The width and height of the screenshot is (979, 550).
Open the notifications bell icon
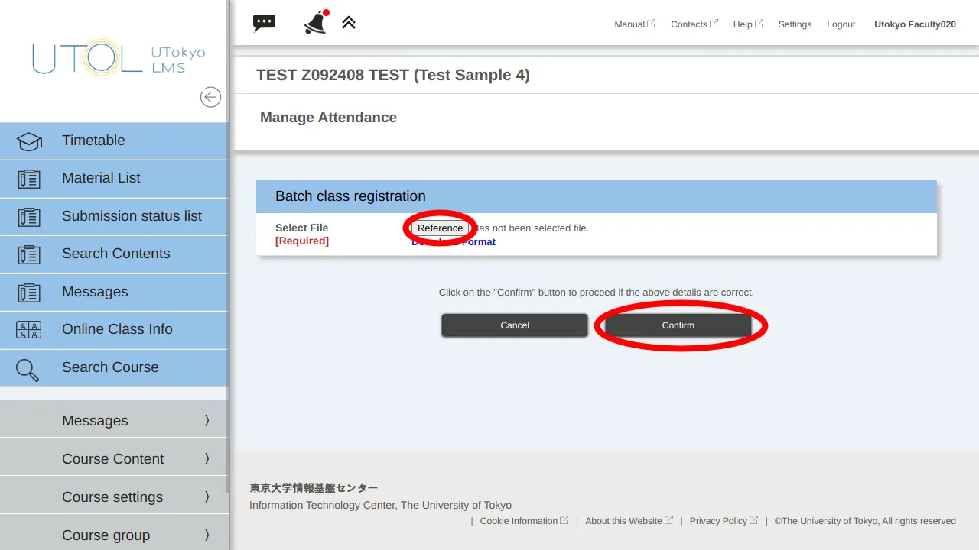[x=315, y=23]
